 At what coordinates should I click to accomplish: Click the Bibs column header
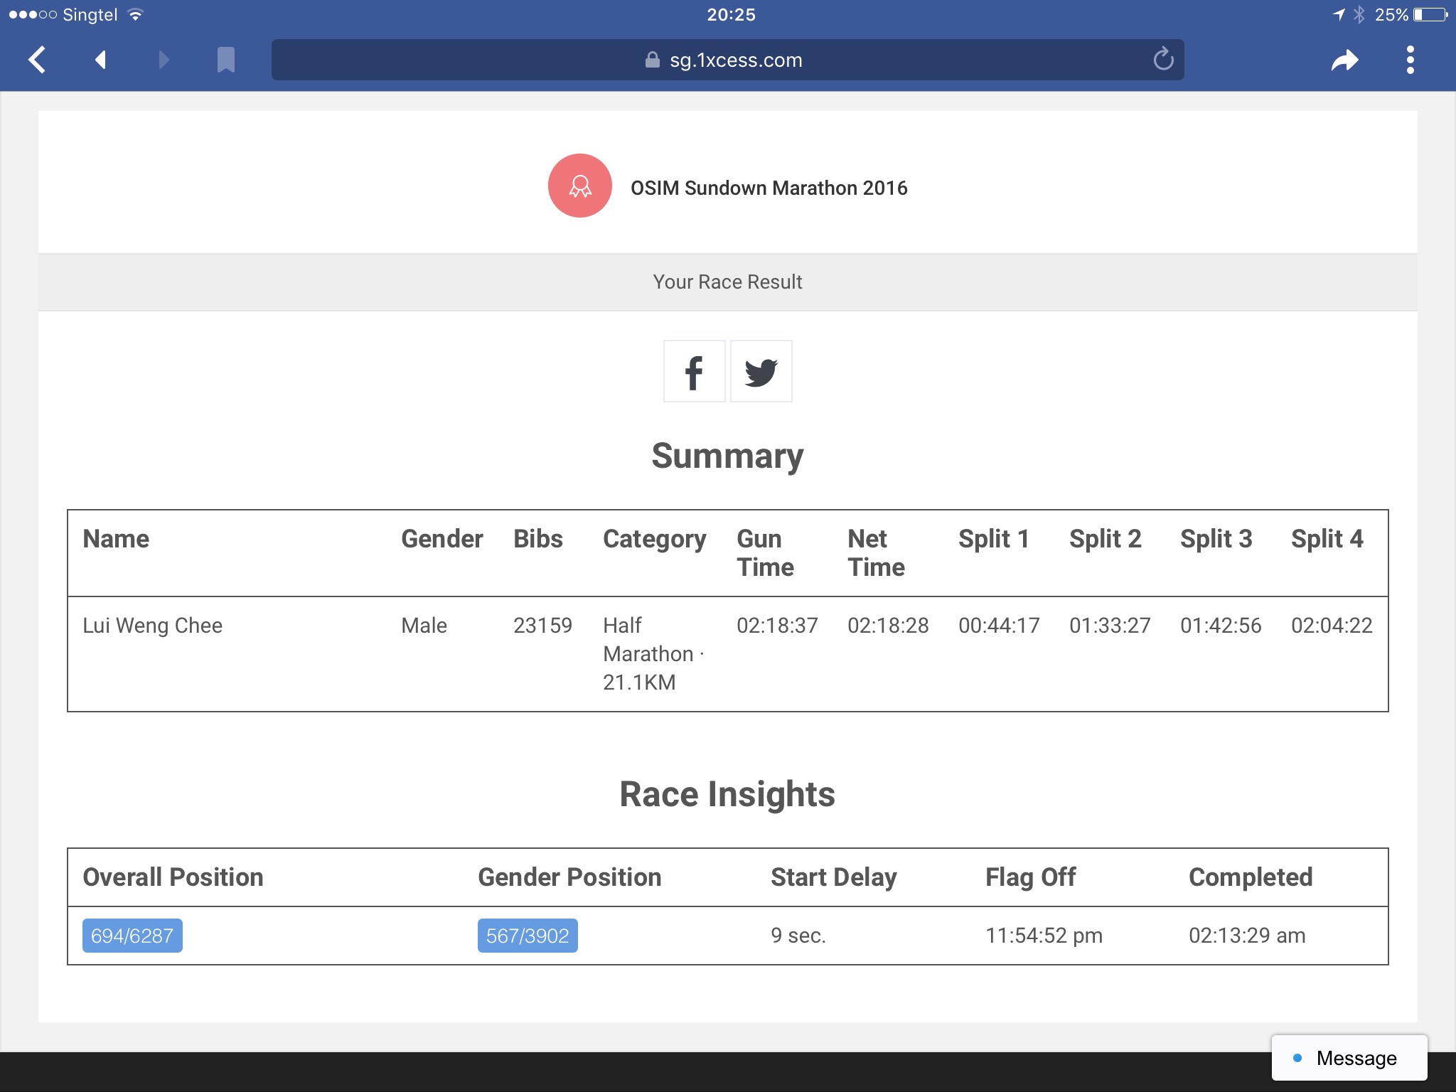click(x=538, y=539)
